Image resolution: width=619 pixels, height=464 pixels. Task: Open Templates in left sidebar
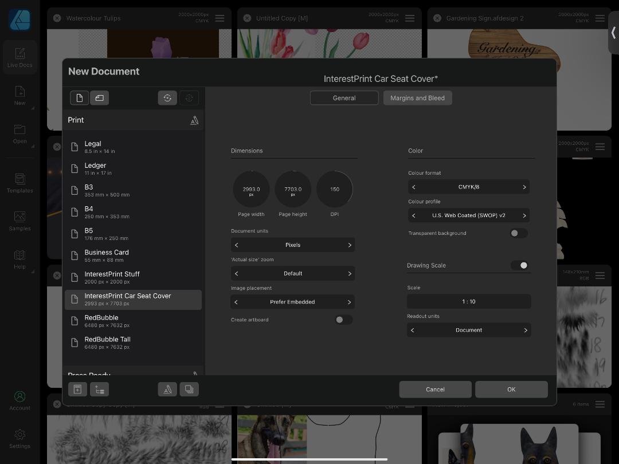coord(20,183)
